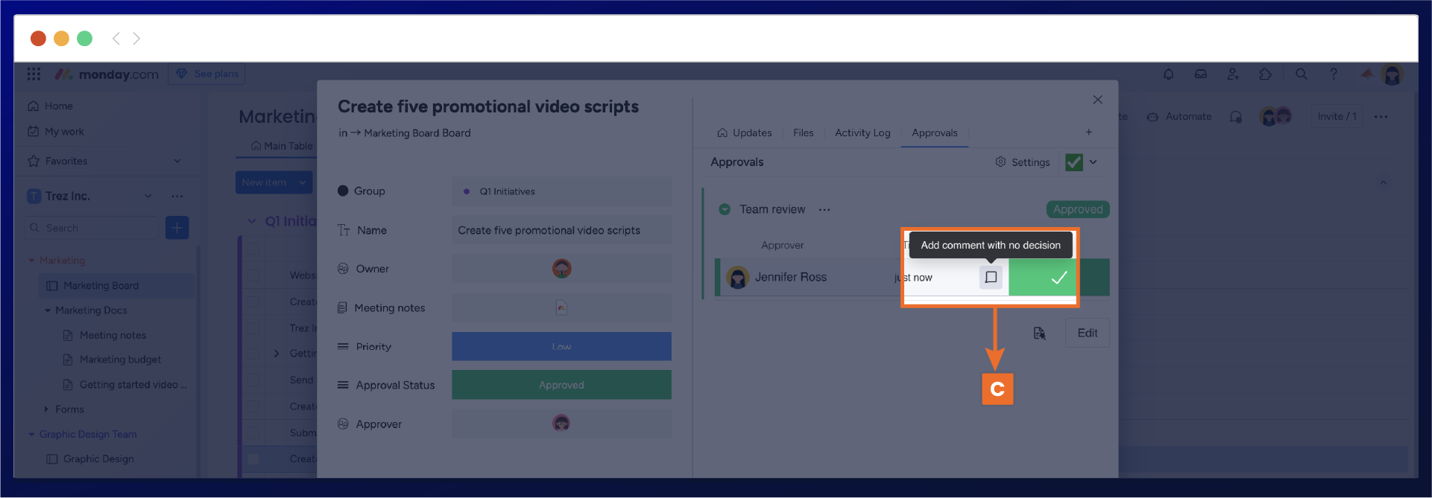This screenshot has height=498, width=1432.
Task: Open the Trez Inc. workspace dropdown
Action: pyautogui.click(x=148, y=196)
